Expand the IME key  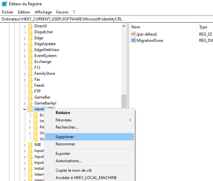click(24, 145)
